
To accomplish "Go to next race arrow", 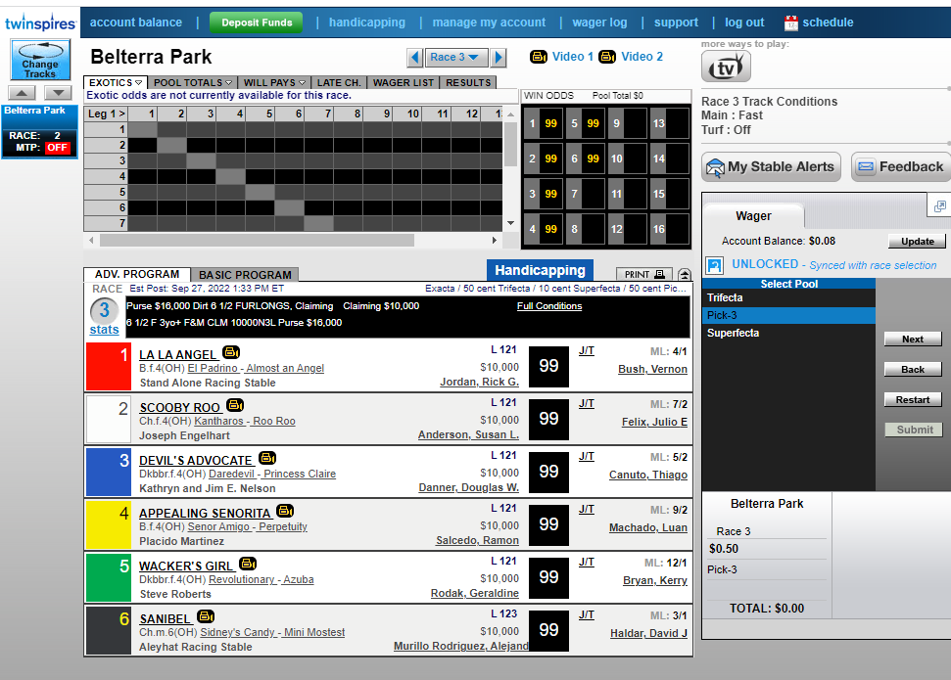I will click(498, 57).
